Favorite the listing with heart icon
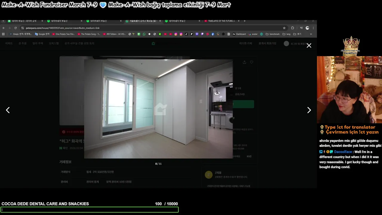Screen dimensions: 382x215 [x=252, y=62]
